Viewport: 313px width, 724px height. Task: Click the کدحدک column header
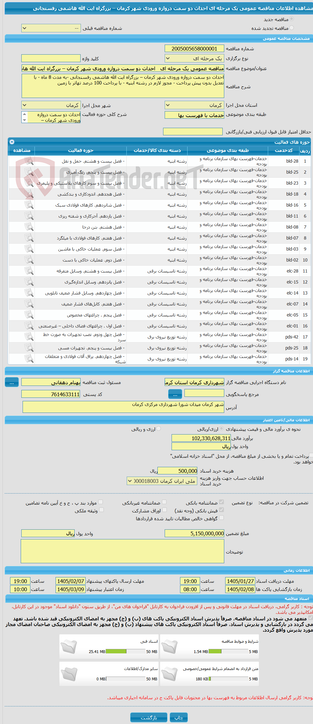pyautogui.click(x=284, y=150)
